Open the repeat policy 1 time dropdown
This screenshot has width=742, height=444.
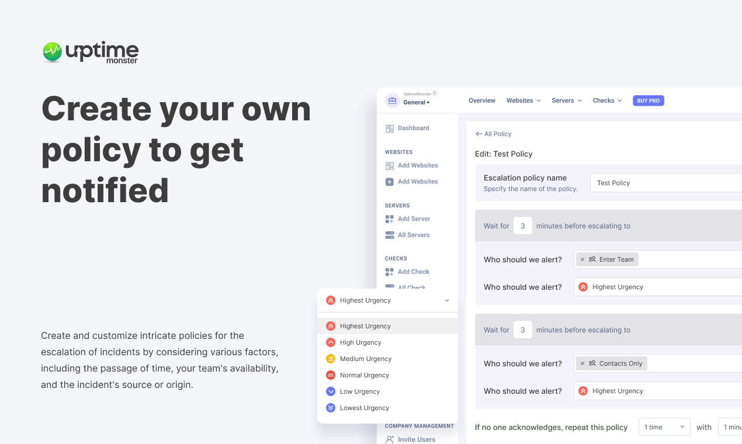pyautogui.click(x=664, y=427)
